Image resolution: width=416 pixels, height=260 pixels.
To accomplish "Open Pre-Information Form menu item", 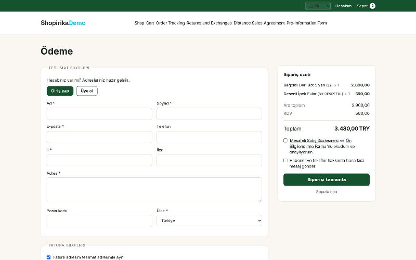I will [307, 23].
